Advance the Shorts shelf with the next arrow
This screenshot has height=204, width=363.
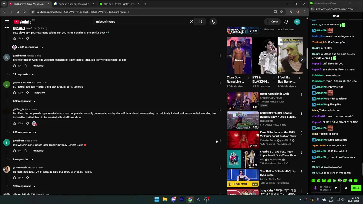(302, 59)
